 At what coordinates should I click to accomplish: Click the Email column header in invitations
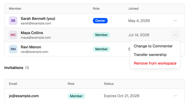click(13, 84)
